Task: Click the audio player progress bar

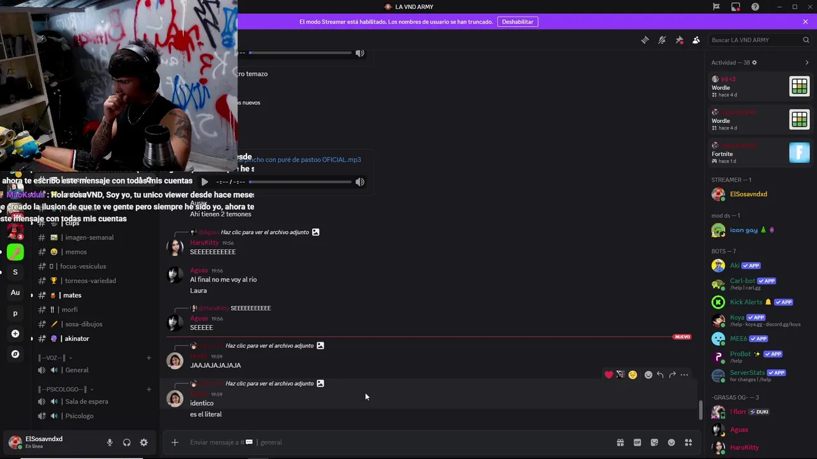Action: tap(300, 182)
